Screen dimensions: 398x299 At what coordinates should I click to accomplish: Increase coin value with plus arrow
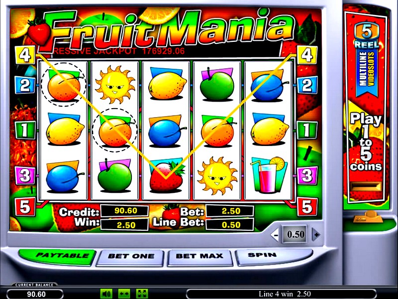click(316, 234)
